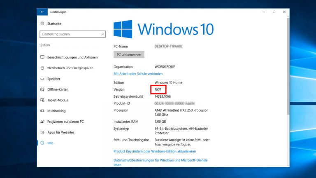316x178 pixels.
Task: Open the Offline-Karten map icon
Action: pos(42,89)
